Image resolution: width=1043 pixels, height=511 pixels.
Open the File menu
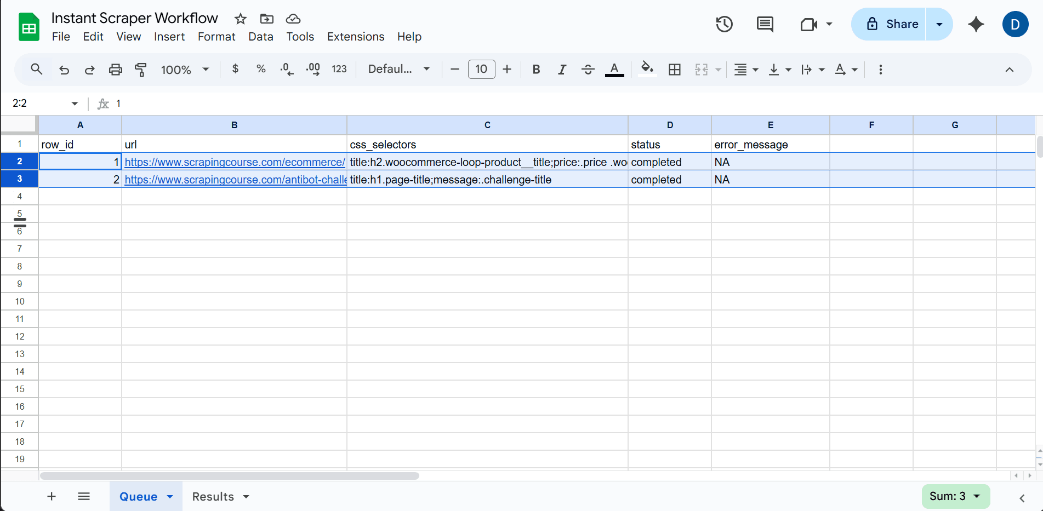pos(61,37)
